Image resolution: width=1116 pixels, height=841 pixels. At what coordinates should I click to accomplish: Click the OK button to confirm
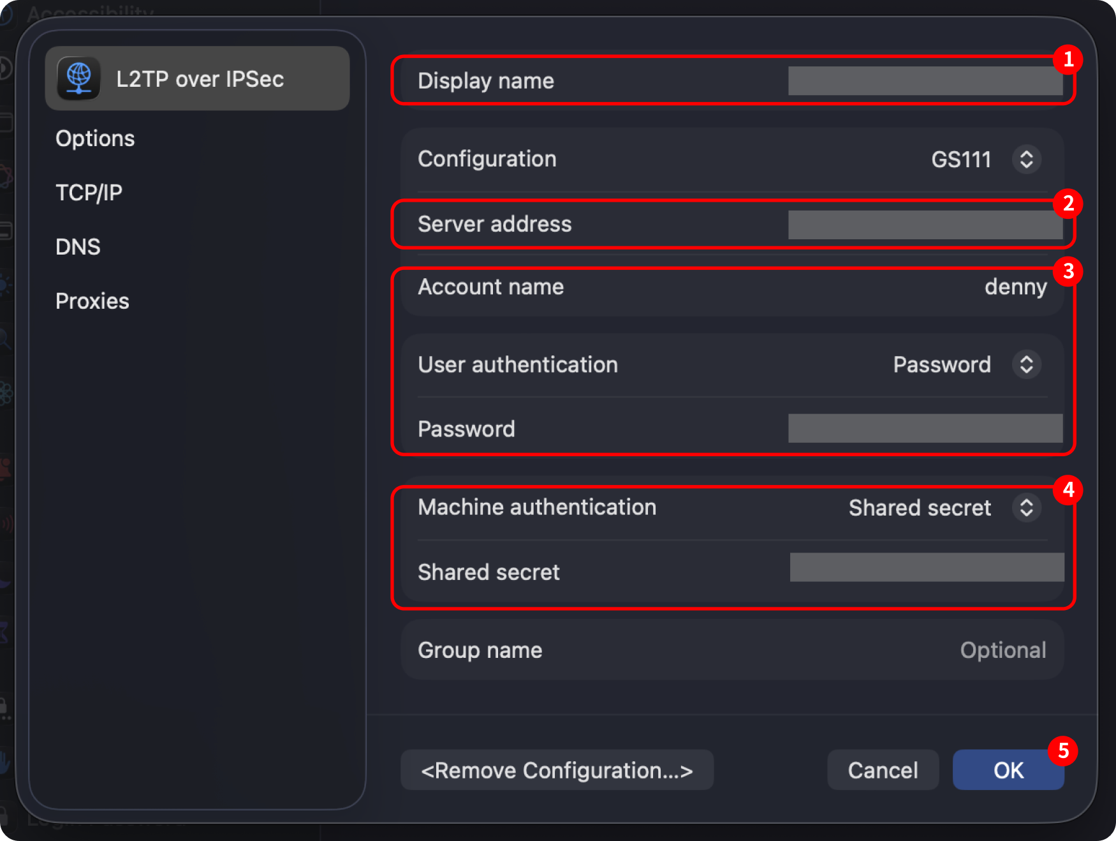(x=1008, y=770)
